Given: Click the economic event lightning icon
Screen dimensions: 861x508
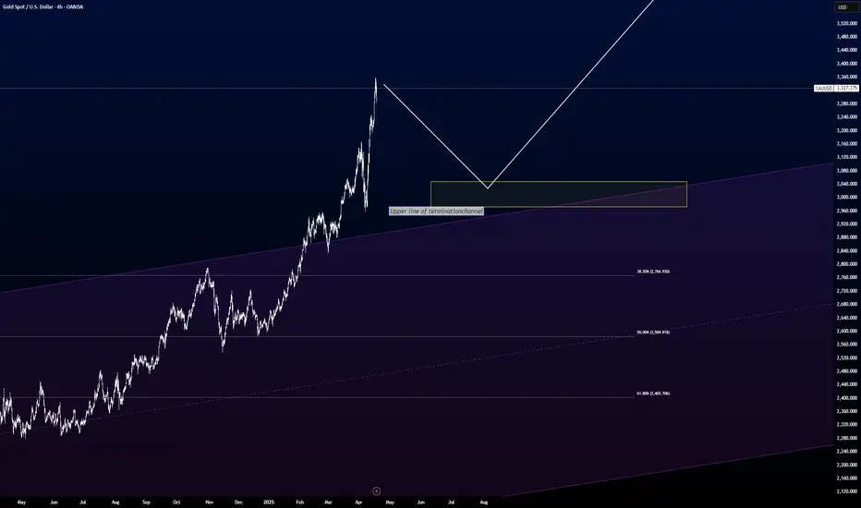Looking at the screenshot, I should (376, 491).
